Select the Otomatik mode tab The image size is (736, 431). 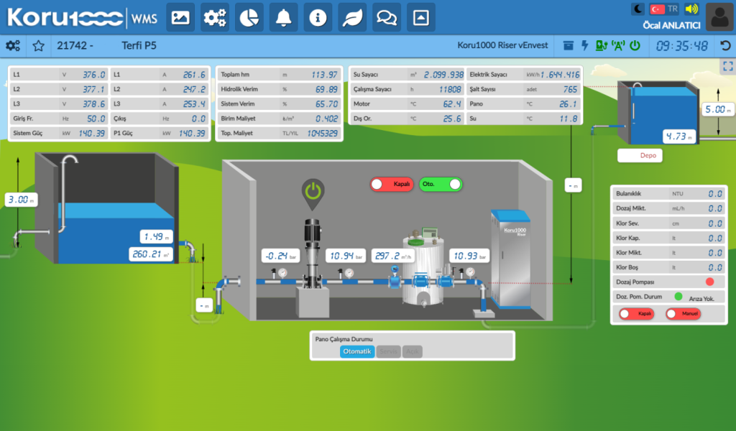coord(357,351)
